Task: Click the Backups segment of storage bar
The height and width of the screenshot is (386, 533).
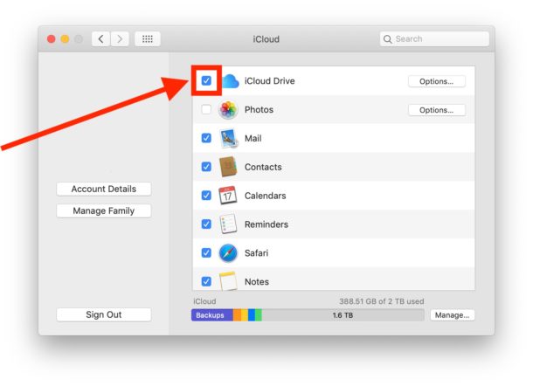Action: pos(211,314)
